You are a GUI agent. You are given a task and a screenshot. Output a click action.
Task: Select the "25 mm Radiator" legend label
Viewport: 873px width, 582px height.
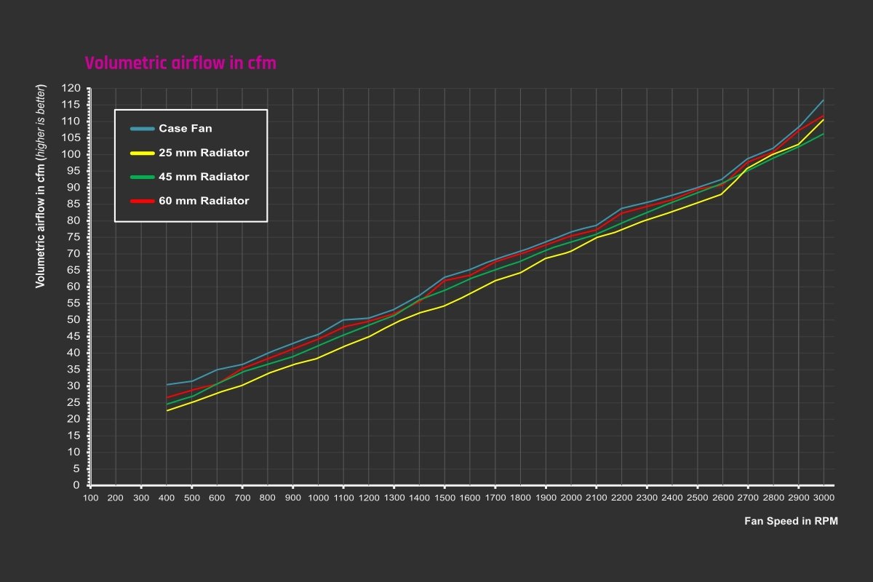(x=204, y=153)
